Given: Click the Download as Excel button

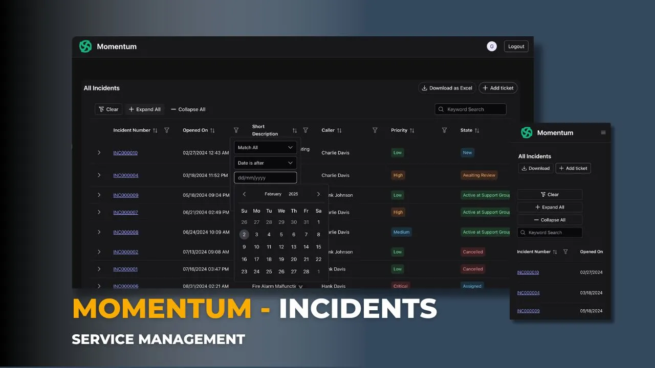Looking at the screenshot, I should tap(447, 88).
